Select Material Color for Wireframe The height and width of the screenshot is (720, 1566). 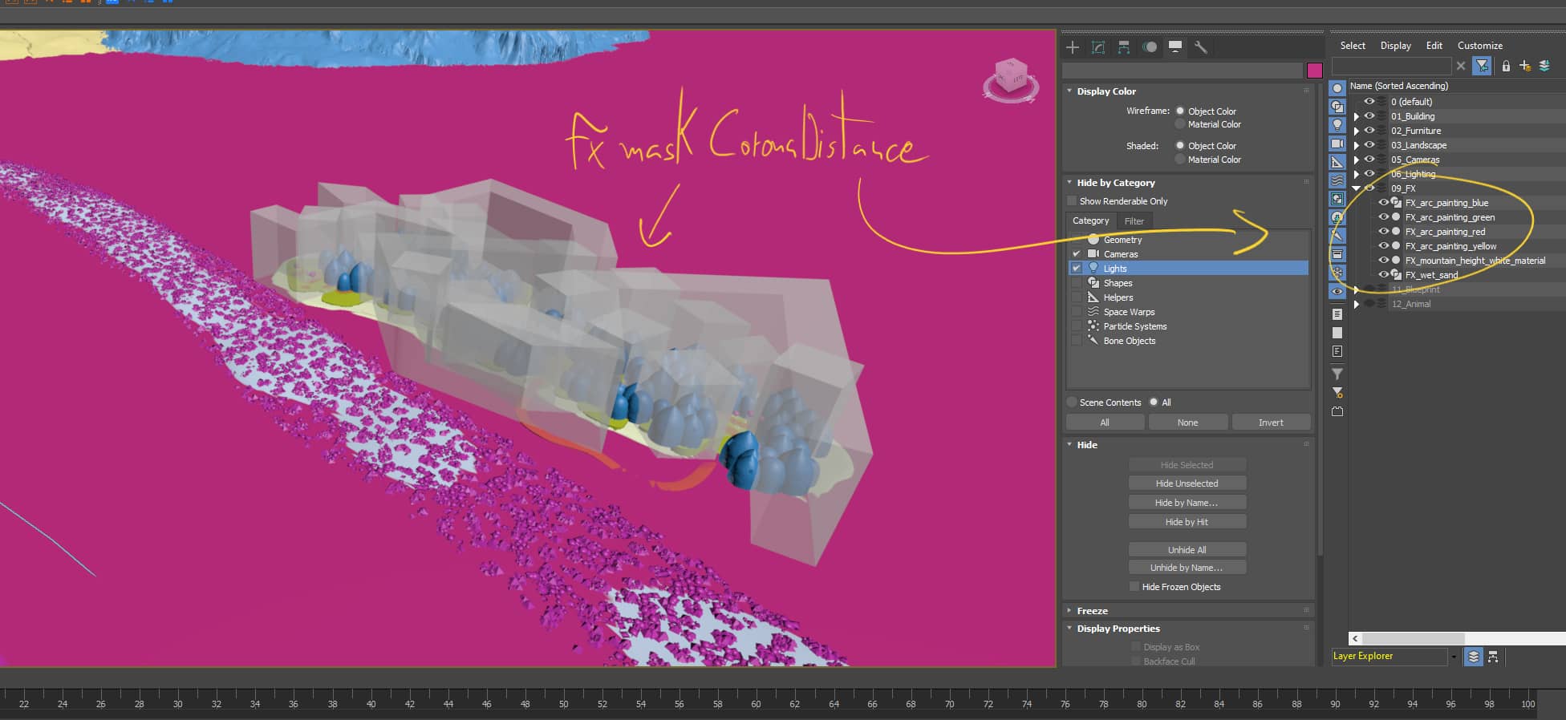click(1180, 124)
